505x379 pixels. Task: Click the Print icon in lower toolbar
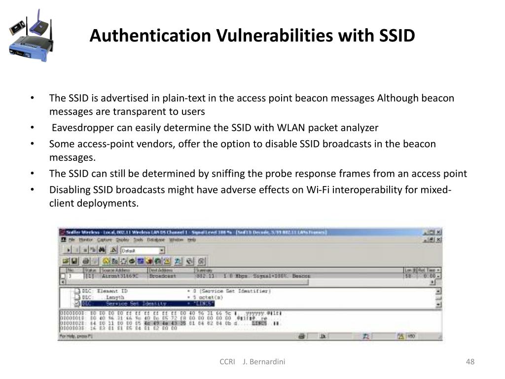pyautogui.click(x=86, y=262)
